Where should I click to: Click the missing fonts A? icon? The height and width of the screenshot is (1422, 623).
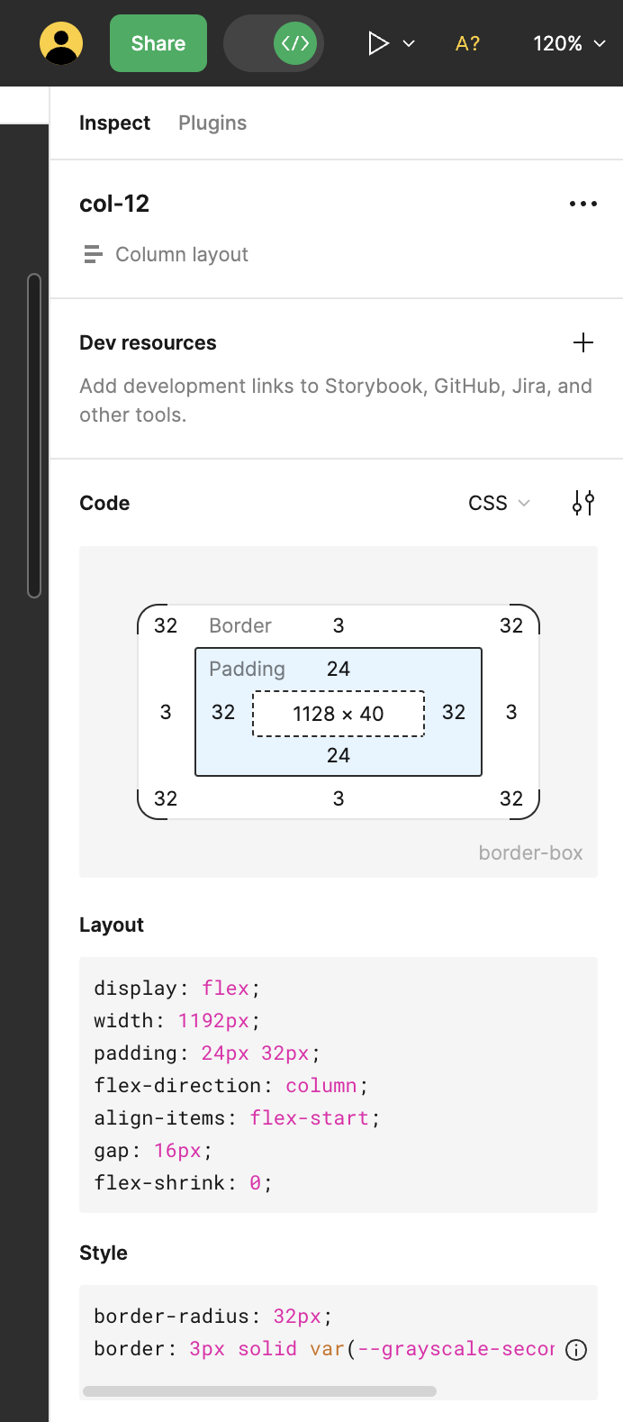(467, 43)
